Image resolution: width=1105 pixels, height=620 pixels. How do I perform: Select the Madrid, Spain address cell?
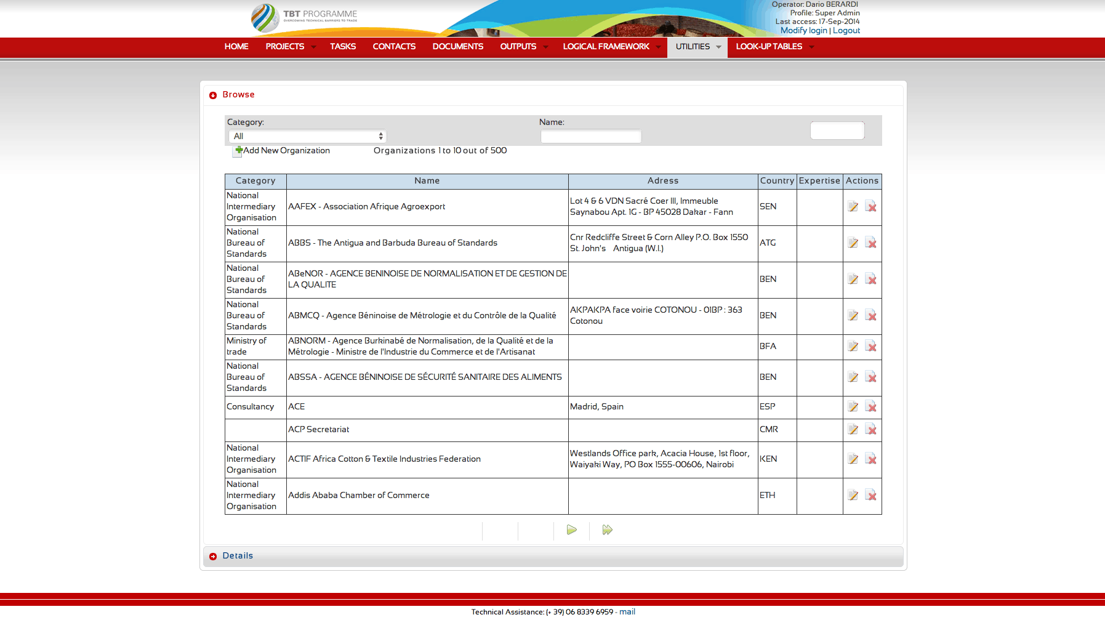pyautogui.click(x=663, y=407)
